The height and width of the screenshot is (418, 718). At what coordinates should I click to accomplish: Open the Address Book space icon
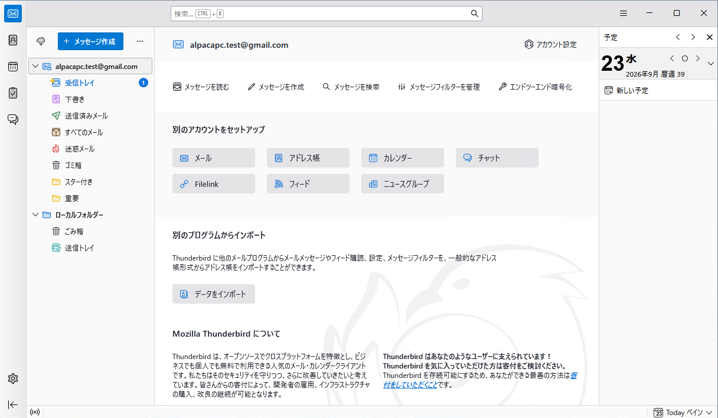(13, 40)
